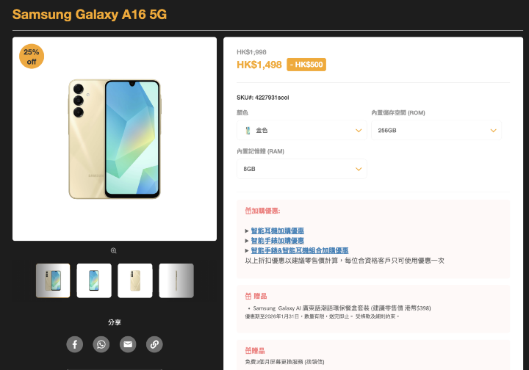The width and height of the screenshot is (529, 370).
Task: Share product on Facebook
Action: [74, 344]
